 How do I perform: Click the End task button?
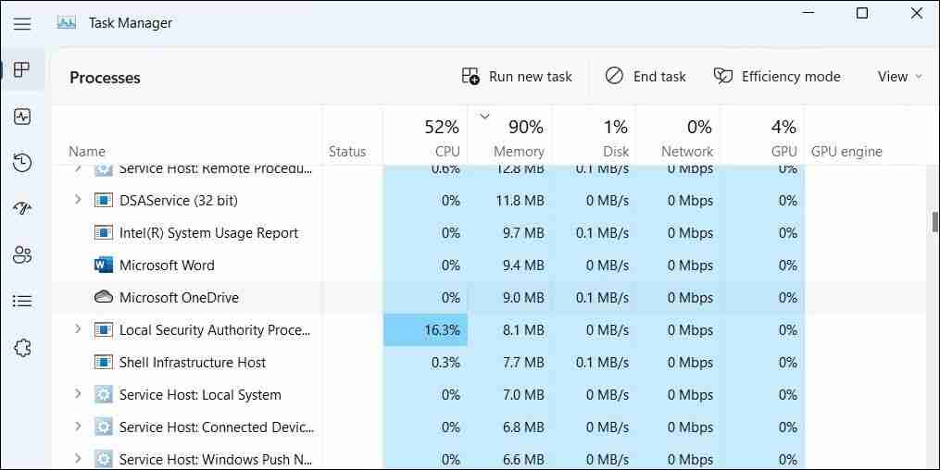(x=645, y=77)
